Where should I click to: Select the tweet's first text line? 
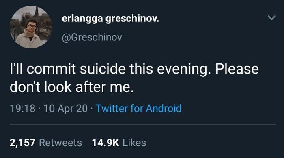point(134,69)
